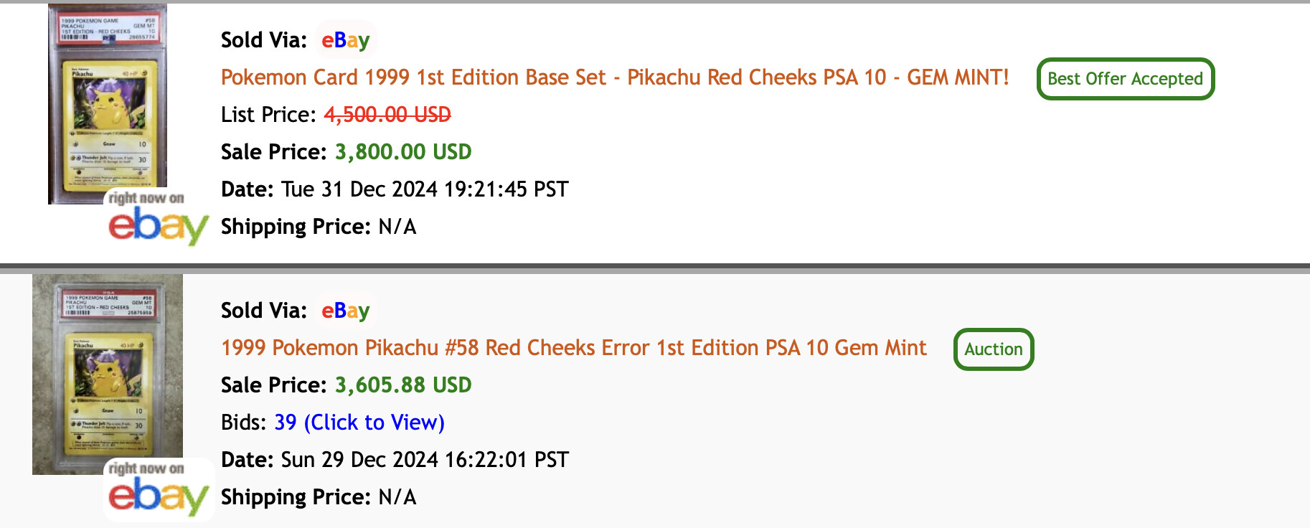View the 39 bids via Click to View

click(x=359, y=423)
